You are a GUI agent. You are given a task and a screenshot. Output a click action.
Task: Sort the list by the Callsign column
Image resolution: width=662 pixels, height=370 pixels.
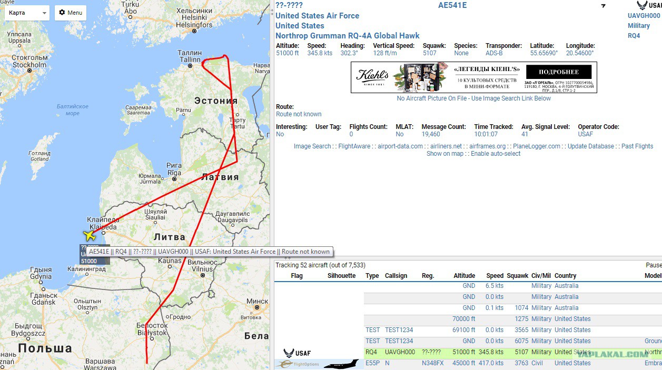tap(396, 276)
